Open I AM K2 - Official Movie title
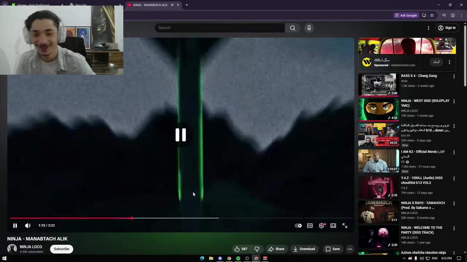 423,154
